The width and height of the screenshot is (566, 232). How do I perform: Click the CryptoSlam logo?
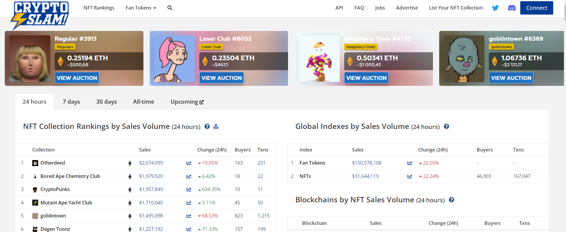tap(39, 15)
